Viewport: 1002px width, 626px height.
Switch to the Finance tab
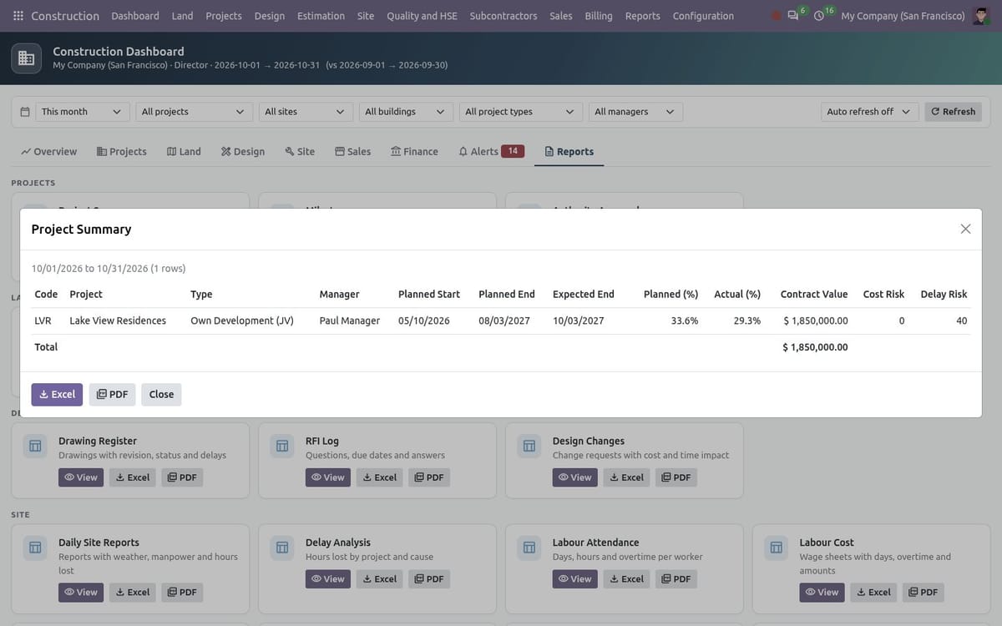pos(414,152)
